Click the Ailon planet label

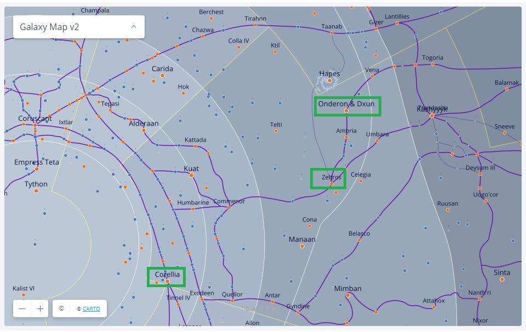[252, 323]
